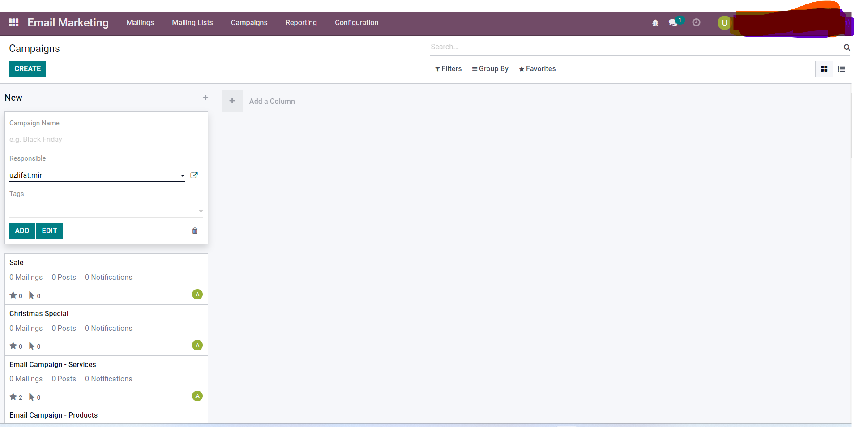The height and width of the screenshot is (427, 855).
Task: Click the search magnifier icon
Action: [846, 47]
